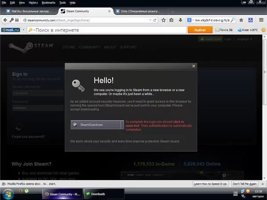The width and height of the screenshot is (267, 200).
Task: Open the Bookmarks menu
Action: 49,3
